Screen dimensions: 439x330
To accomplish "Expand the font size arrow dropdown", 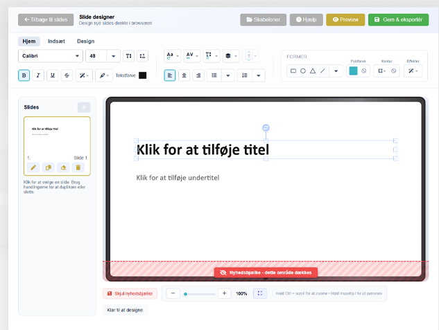I will [x=113, y=56].
